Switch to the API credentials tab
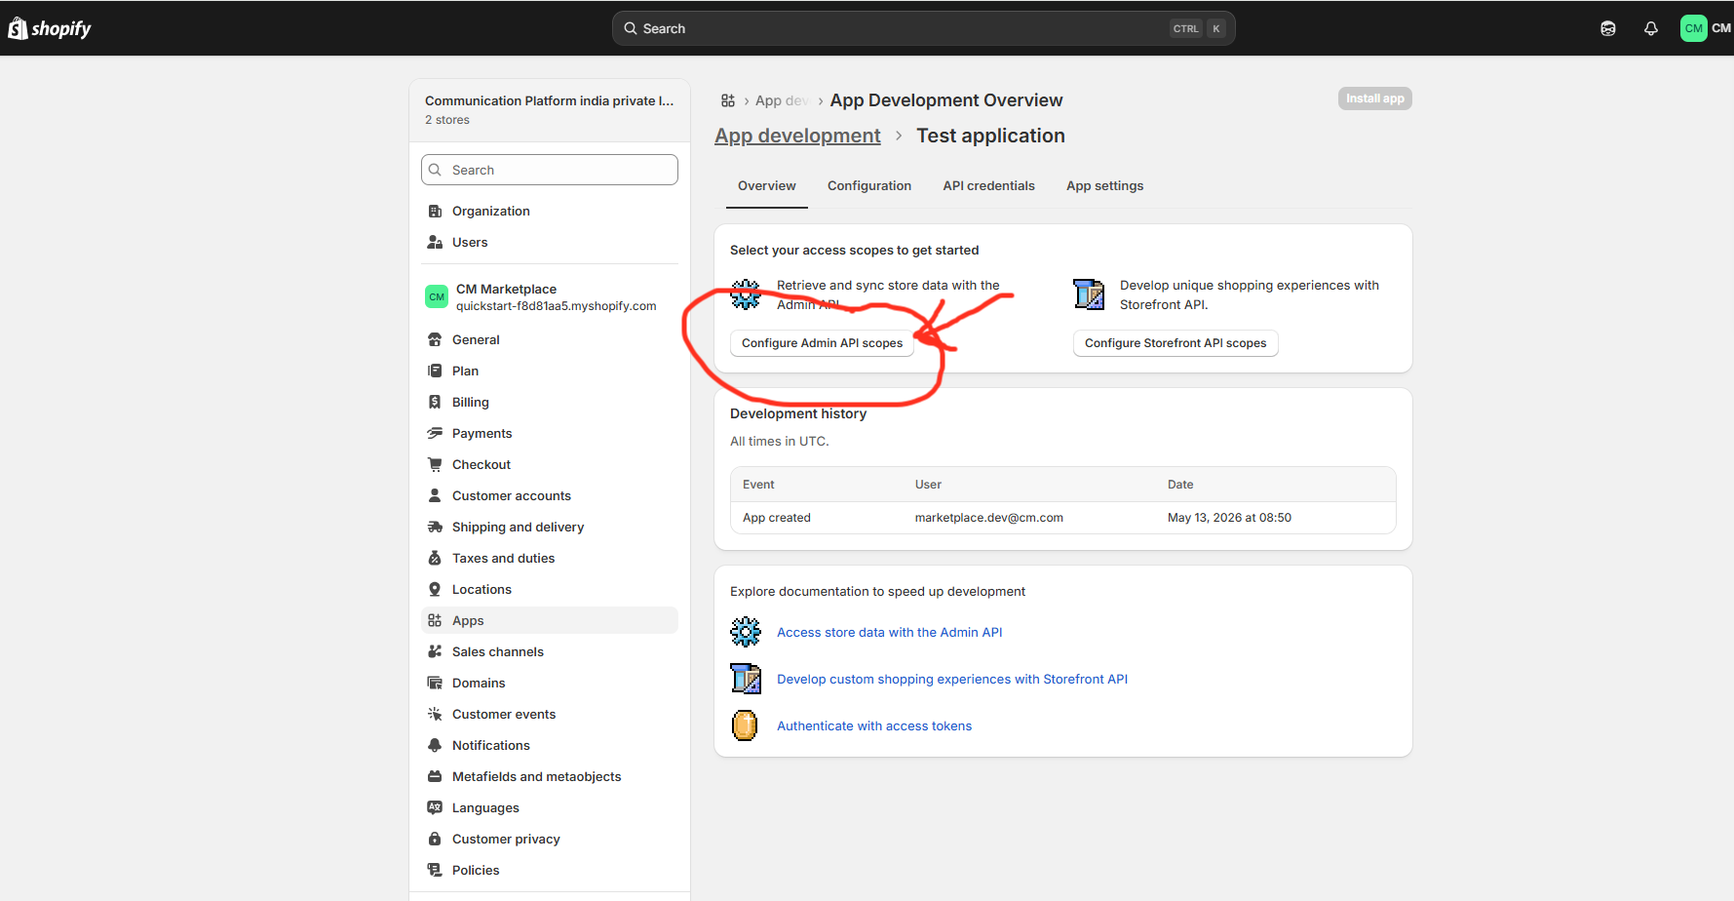Image resolution: width=1734 pixels, height=901 pixels. click(988, 185)
